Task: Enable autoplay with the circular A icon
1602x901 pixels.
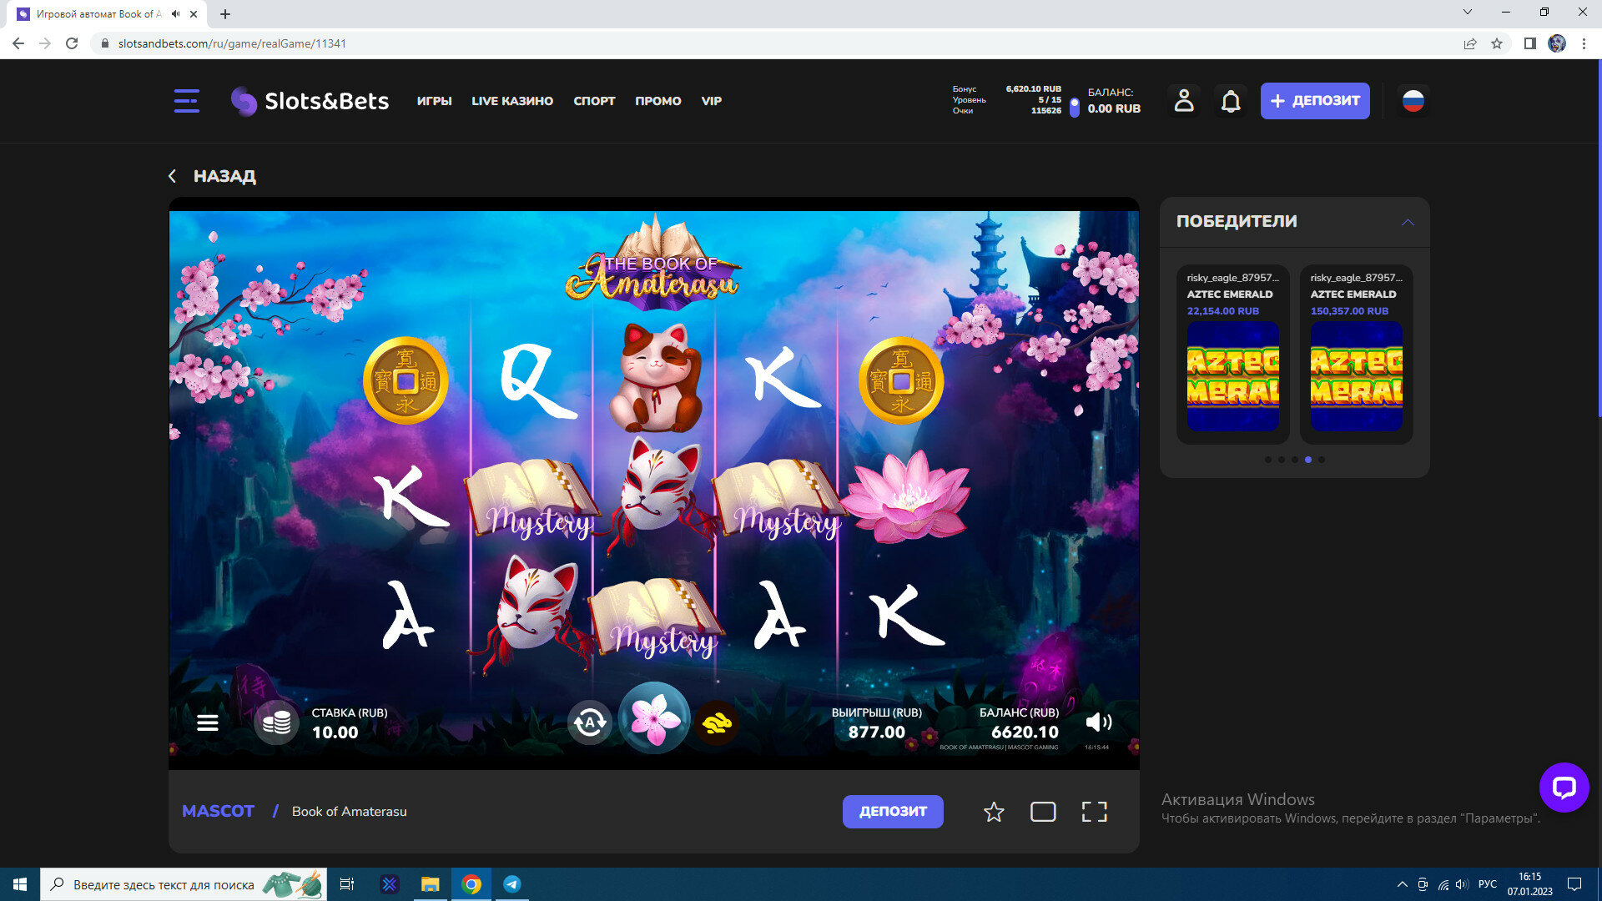Action: point(590,722)
